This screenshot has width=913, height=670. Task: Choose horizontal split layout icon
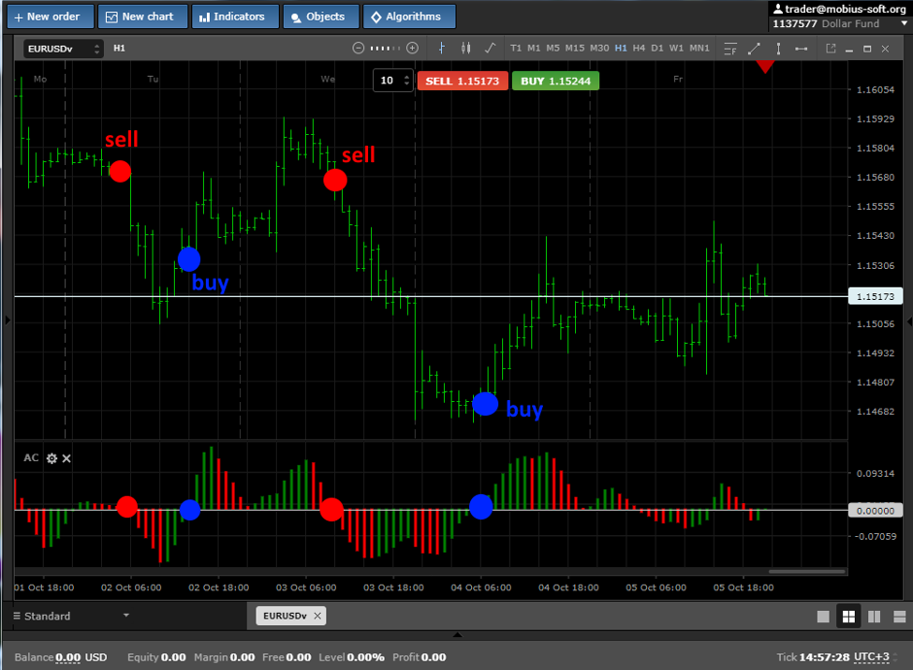(899, 617)
